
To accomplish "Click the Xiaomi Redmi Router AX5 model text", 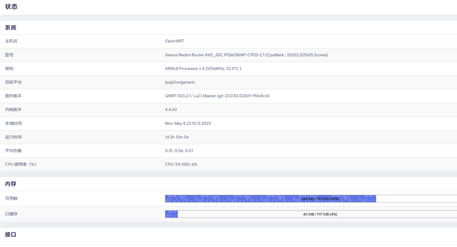I will pos(246,55).
